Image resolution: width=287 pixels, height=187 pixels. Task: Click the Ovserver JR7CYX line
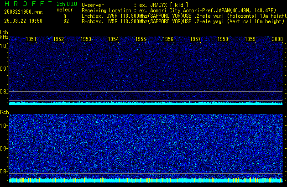click(135, 5)
